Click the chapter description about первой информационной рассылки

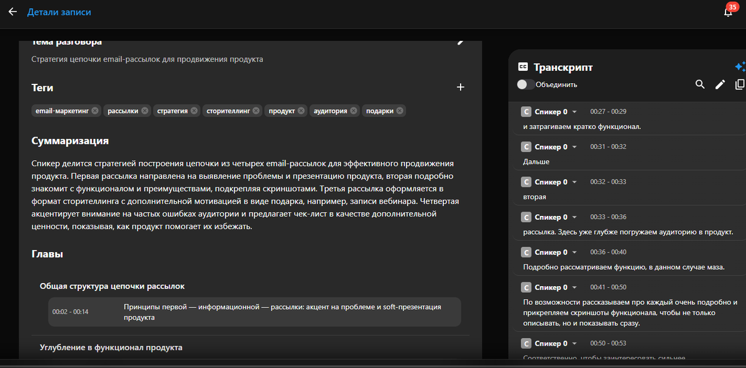coord(282,312)
